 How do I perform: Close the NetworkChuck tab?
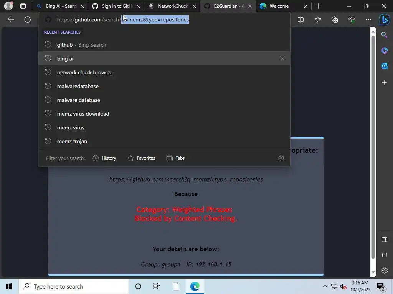[194, 7]
